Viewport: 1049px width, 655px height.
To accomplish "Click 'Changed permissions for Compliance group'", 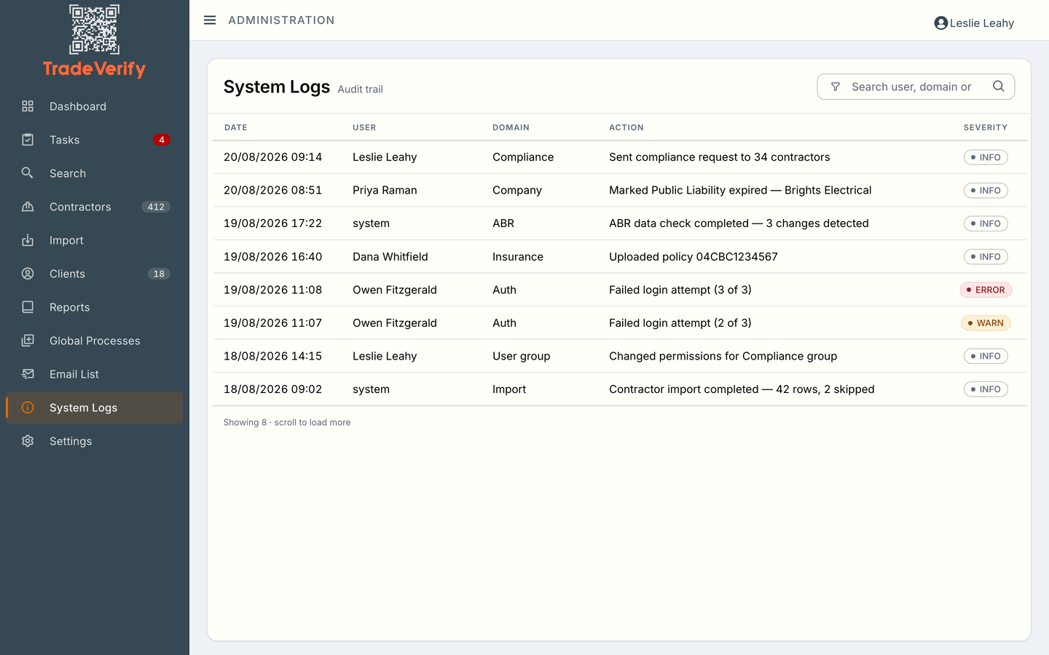I will click(x=723, y=356).
